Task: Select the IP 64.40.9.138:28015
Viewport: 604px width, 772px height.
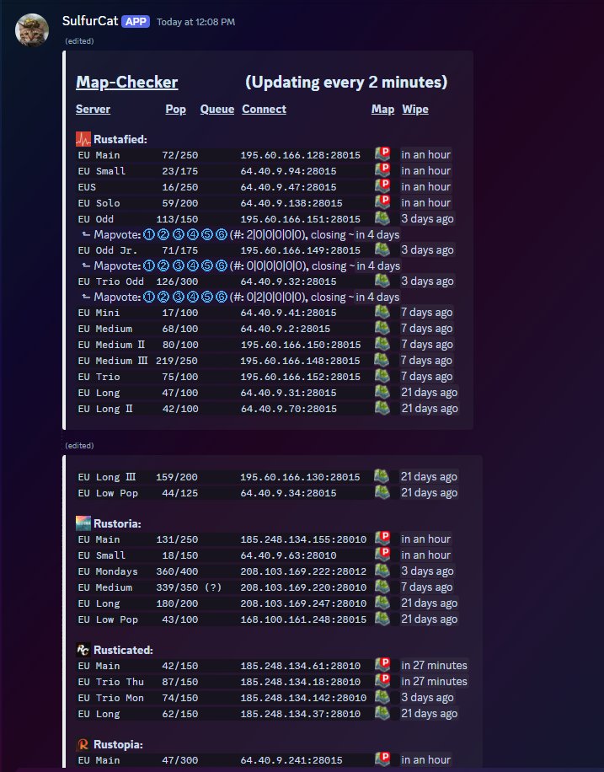Action: click(291, 203)
